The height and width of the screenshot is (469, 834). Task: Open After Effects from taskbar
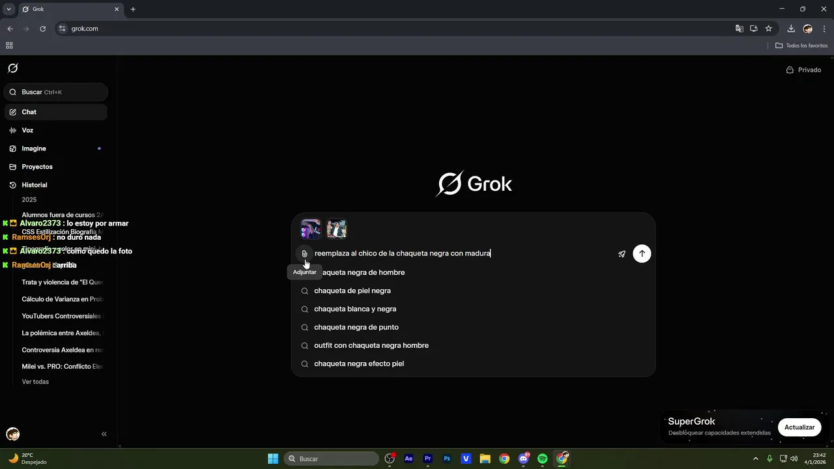coord(409,459)
